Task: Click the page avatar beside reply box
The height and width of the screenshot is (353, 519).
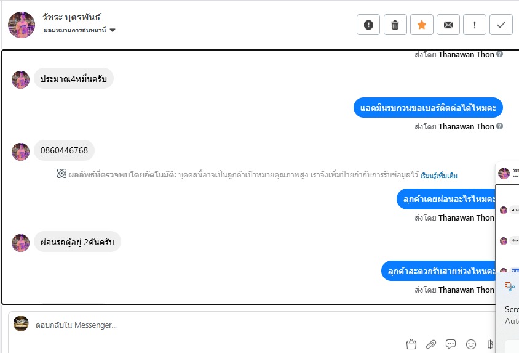Action: pos(21,323)
